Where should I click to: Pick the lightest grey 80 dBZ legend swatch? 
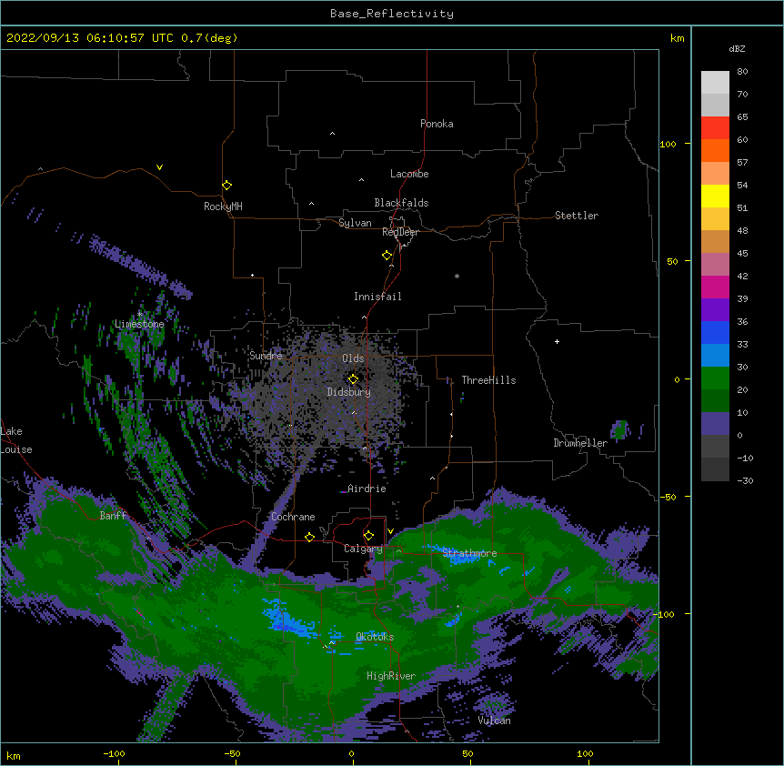pyautogui.click(x=715, y=83)
